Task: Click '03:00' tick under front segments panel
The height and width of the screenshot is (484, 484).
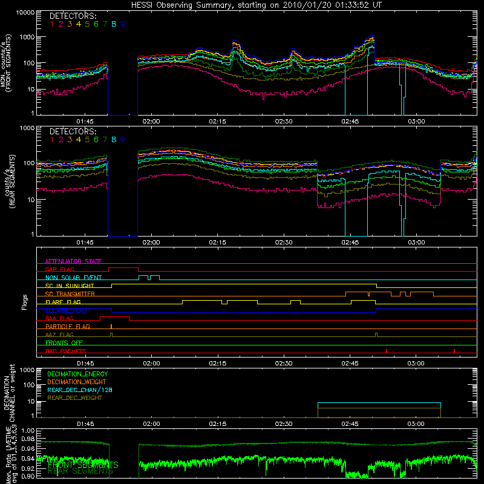Action: click(416, 122)
